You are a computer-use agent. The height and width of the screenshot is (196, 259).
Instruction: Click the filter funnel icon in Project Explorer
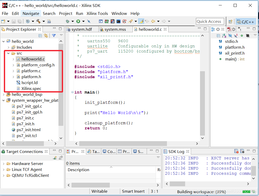coord(54,35)
